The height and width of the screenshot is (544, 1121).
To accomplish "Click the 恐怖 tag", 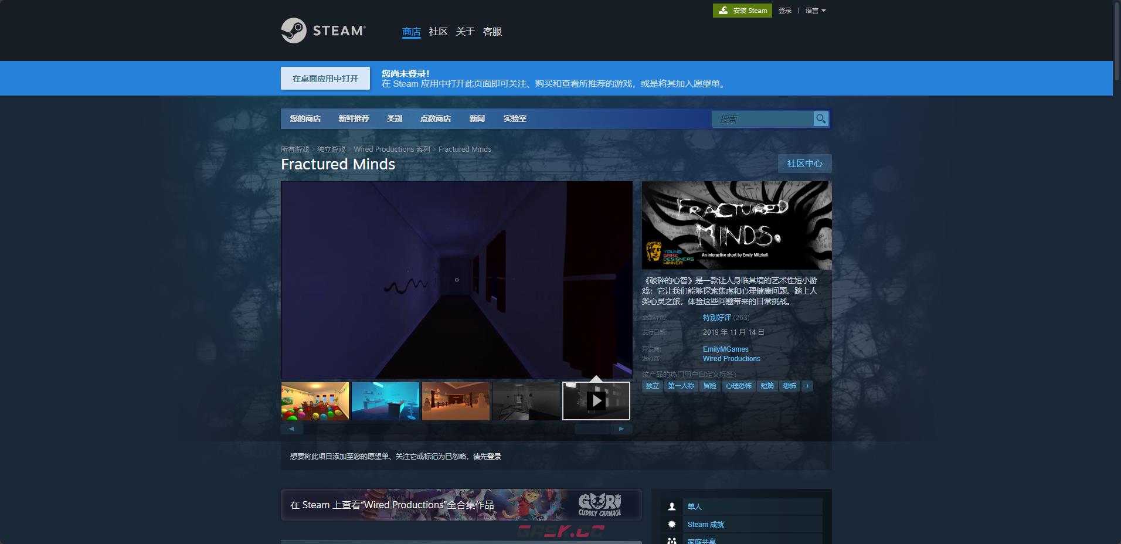I will [x=790, y=386].
